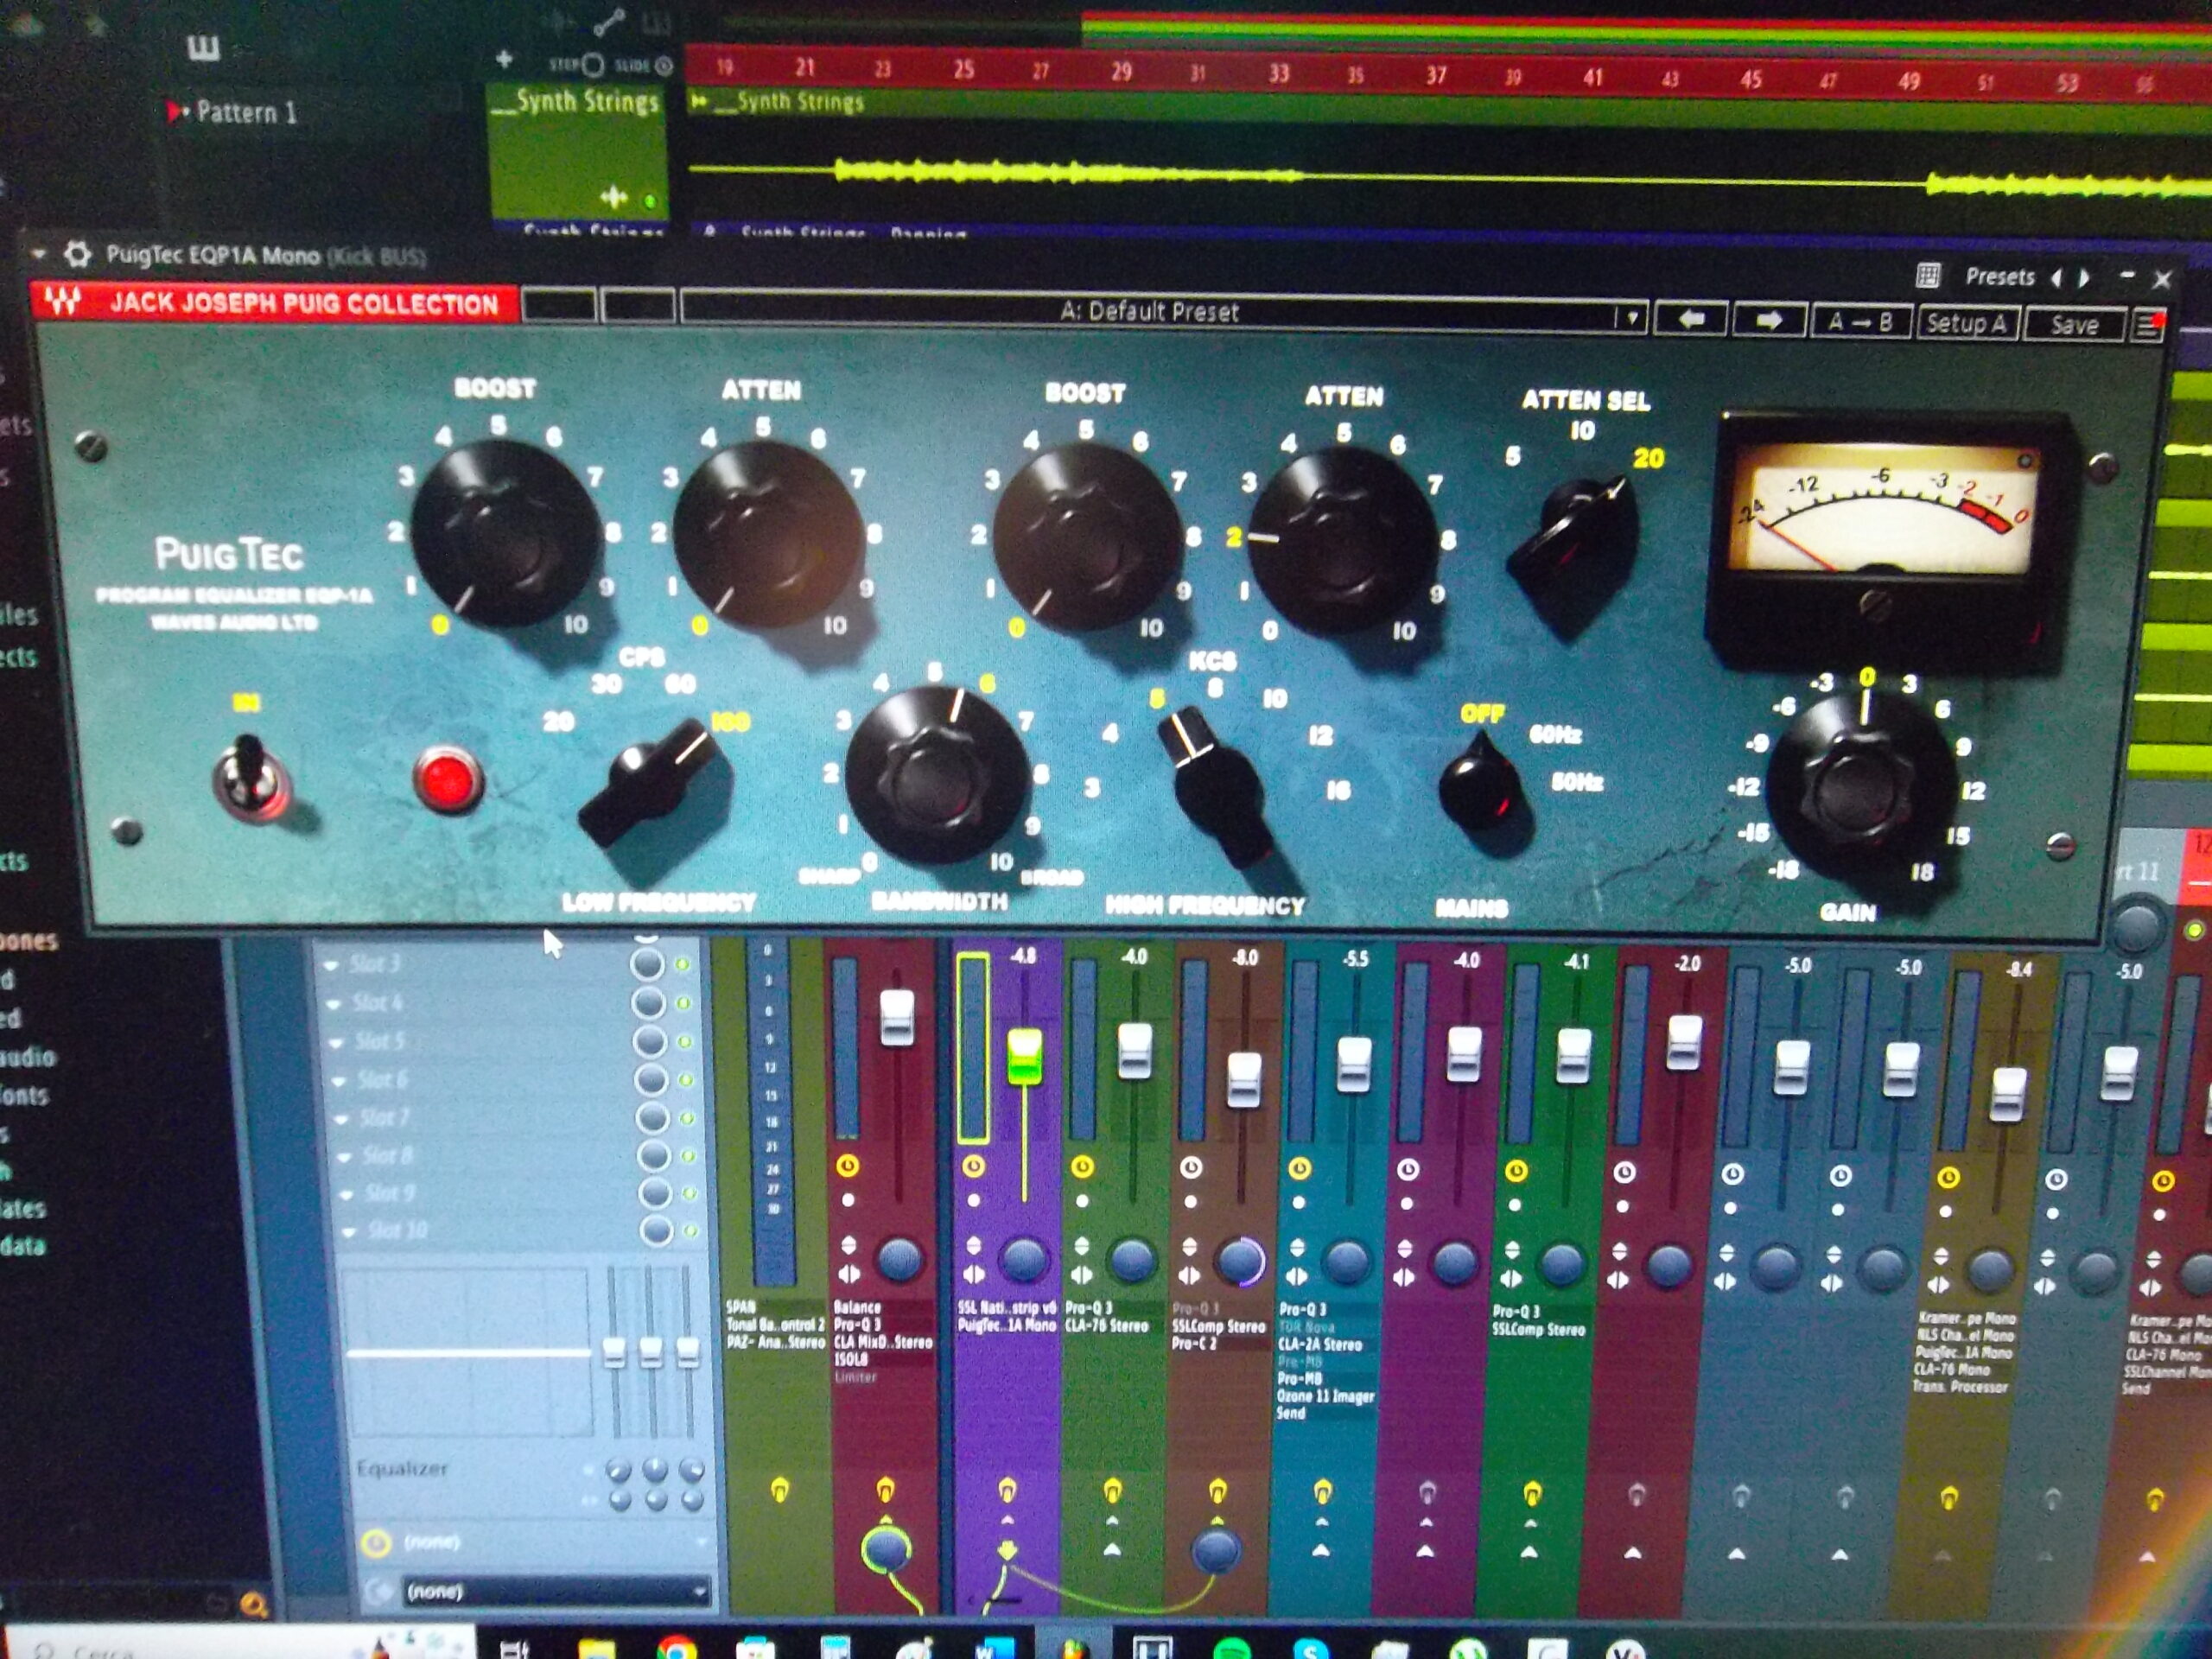Select previous preset arrow next to Presets
This screenshot has height=1659, width=2212.
pyautogui.click(x=2057, y=277)
